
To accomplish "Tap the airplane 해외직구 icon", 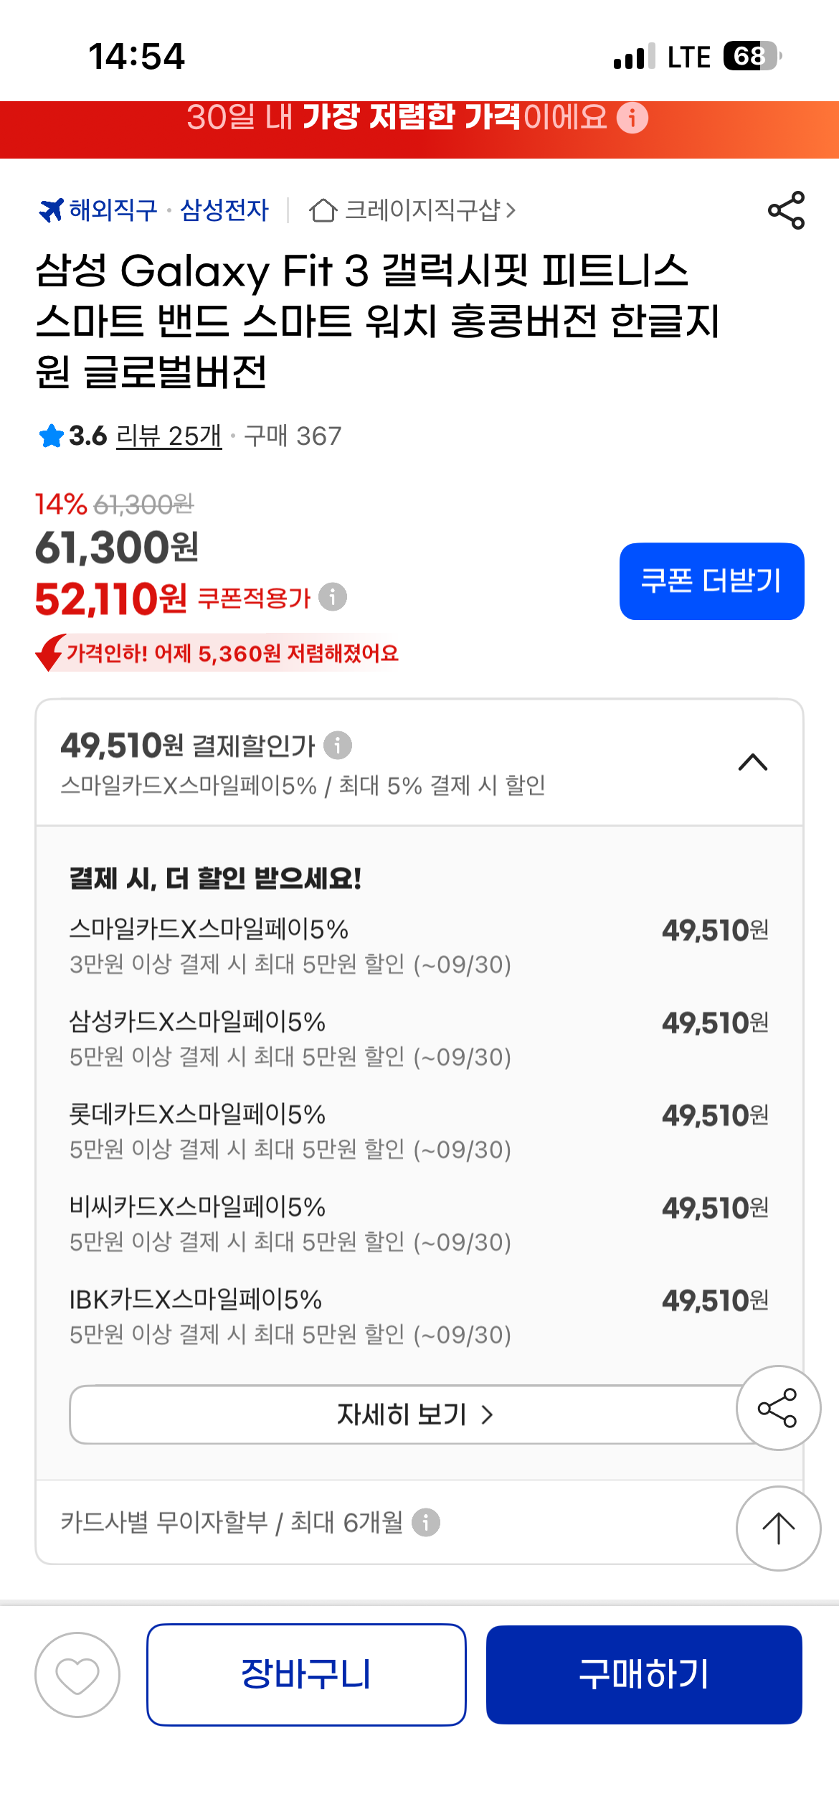I will (51, 210).
